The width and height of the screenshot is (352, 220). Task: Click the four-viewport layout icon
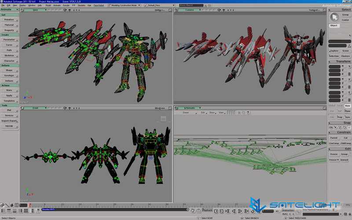point(26,211)
